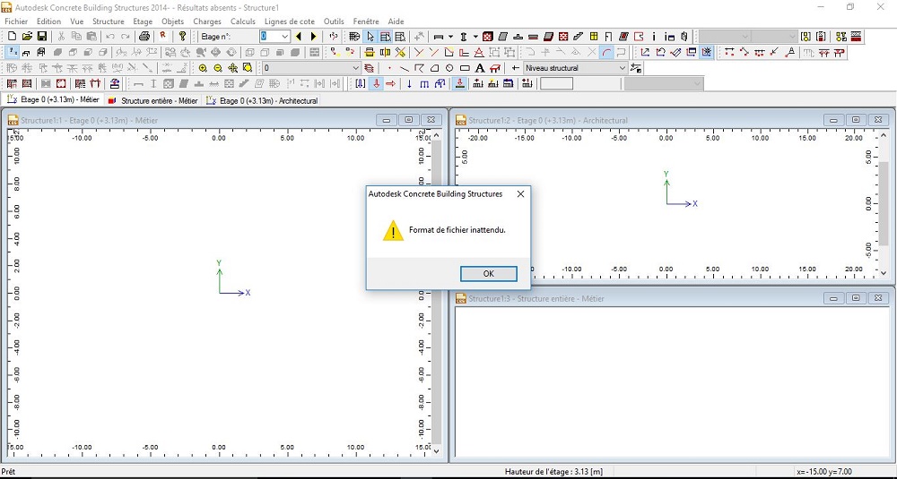Close the warning dialog with X
This screenshot has height=479, width=897.
pos(520,194)
